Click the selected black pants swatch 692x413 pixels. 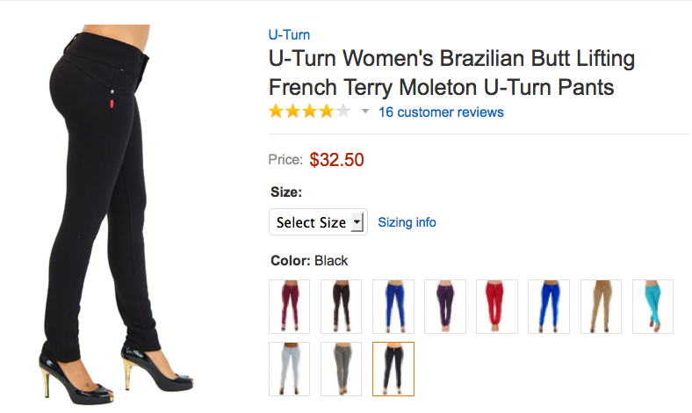(x=393, y=369)
